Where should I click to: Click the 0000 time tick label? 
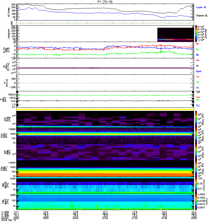16,218
